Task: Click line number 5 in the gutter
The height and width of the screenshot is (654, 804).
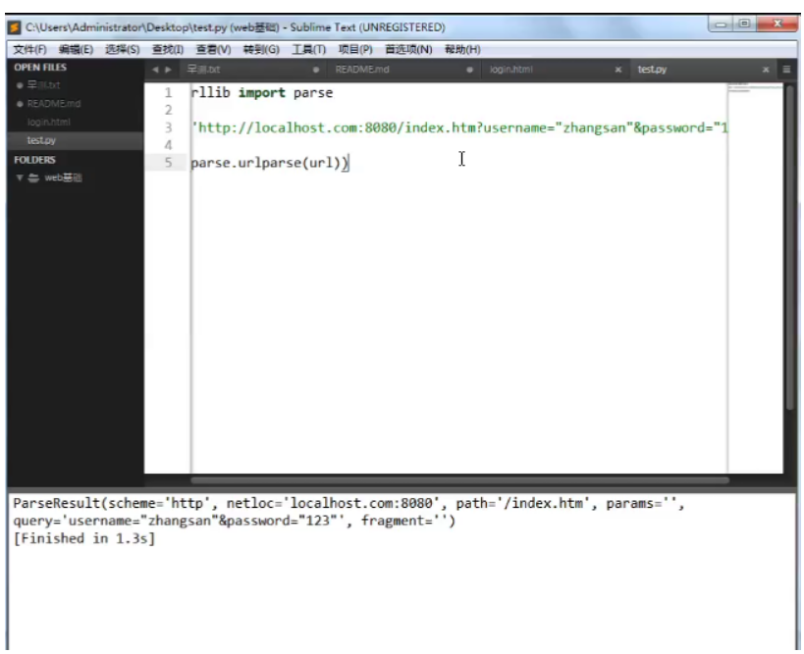Action: [x=168, y=163]
